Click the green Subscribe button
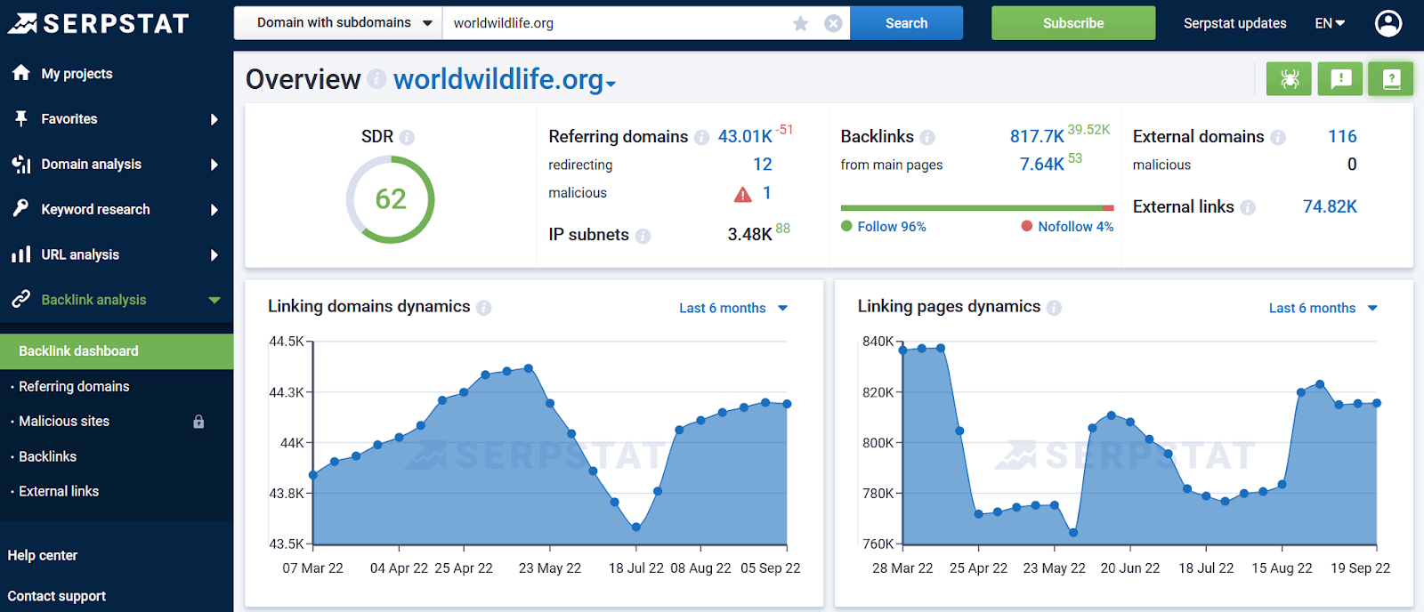The image size is (1424, 612). click(x=1073, y=23)
